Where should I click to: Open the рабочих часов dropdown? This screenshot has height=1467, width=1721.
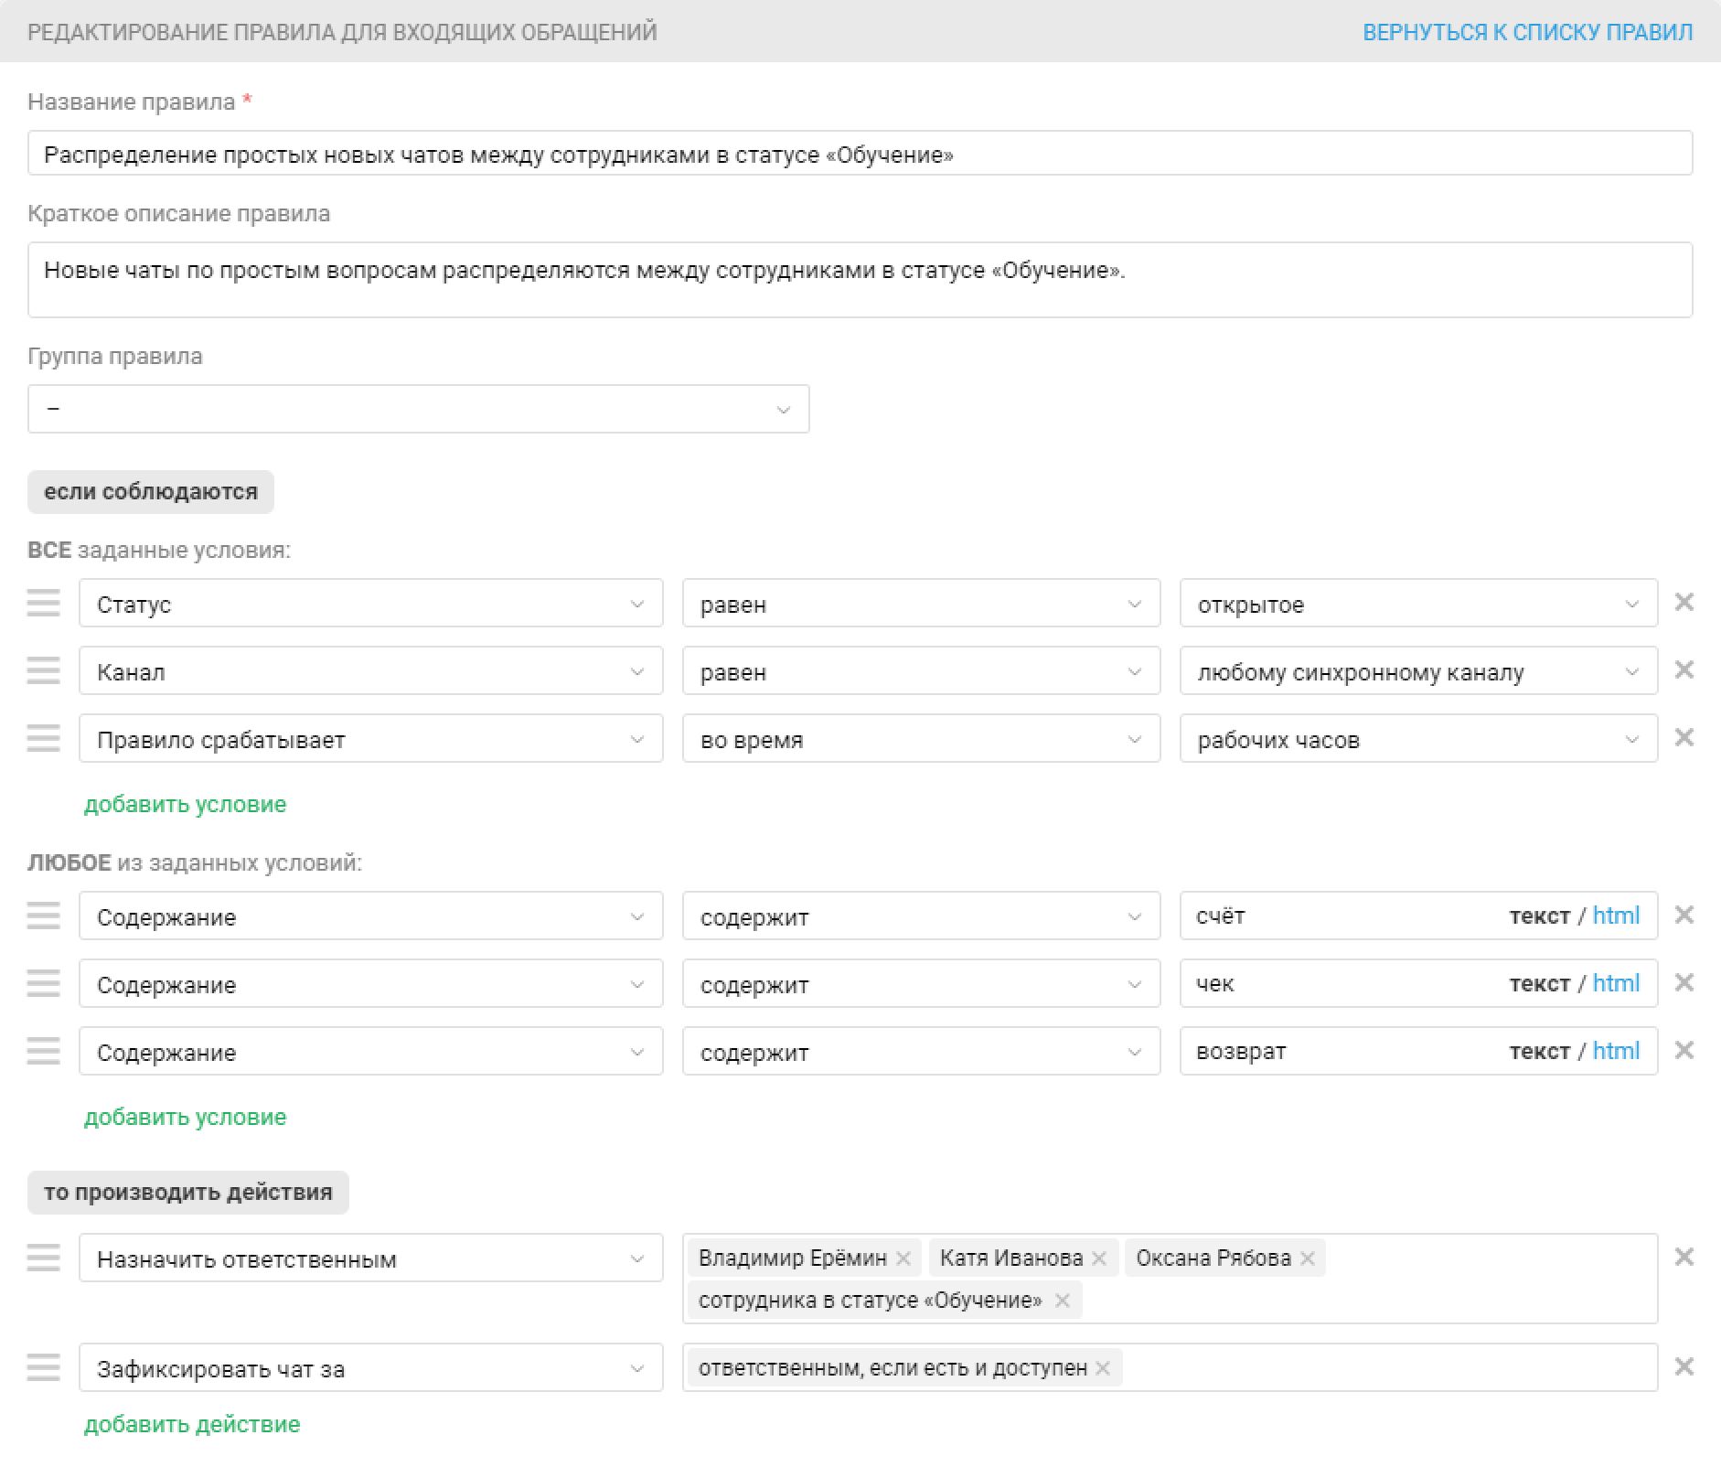pyautogui.click(x=1417, y=739)
